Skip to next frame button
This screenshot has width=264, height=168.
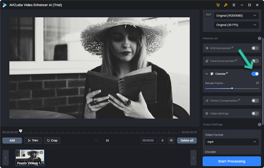108,140
